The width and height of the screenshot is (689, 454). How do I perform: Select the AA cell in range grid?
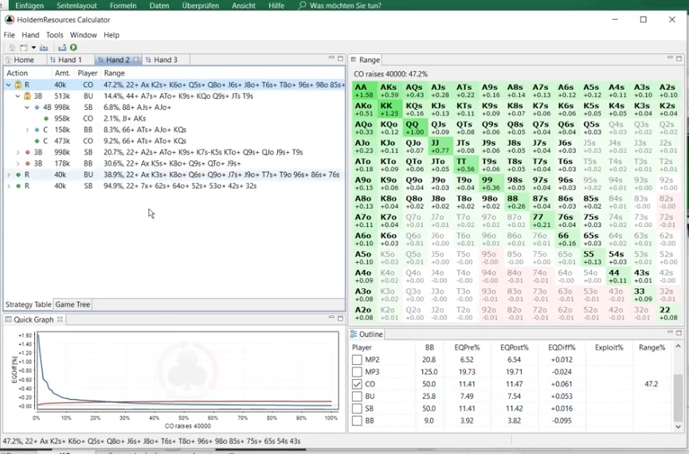click(x=364, y=91)
